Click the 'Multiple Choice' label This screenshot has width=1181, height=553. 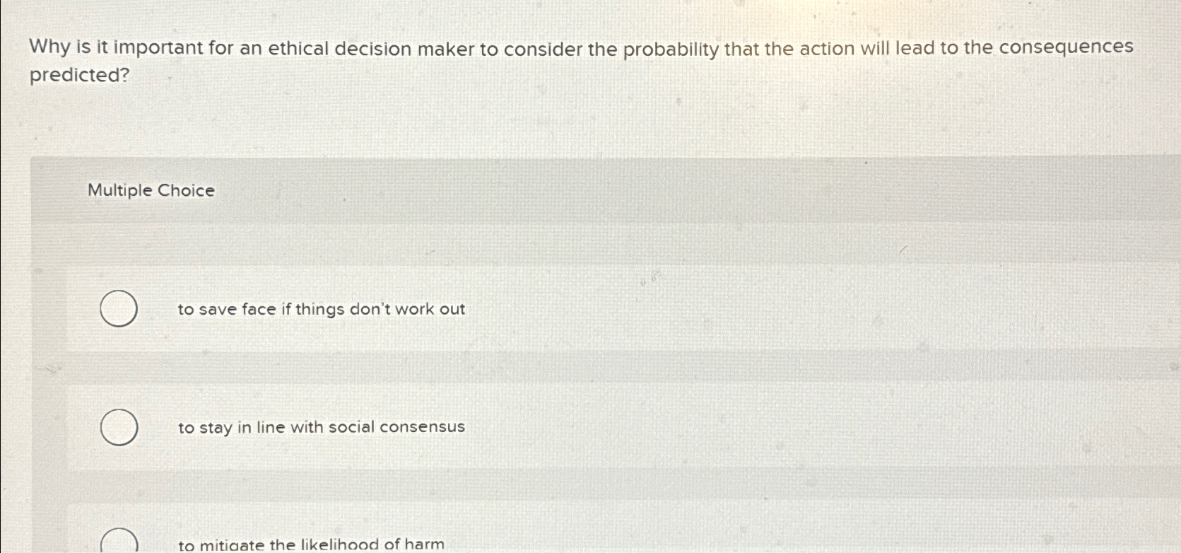(x=151, y=190)
